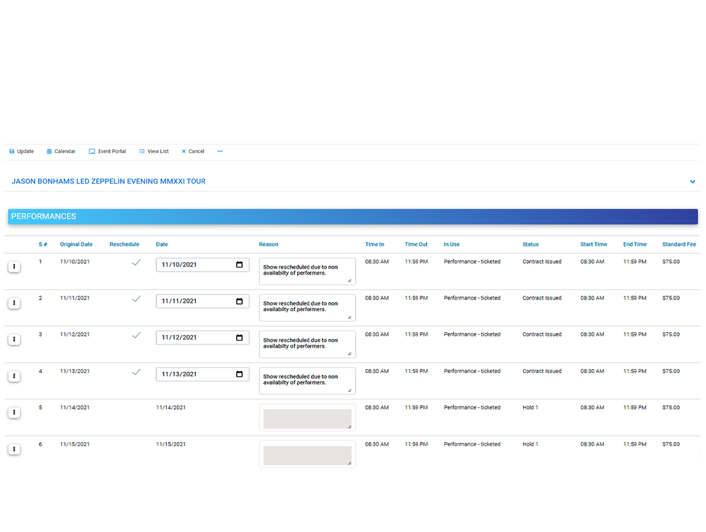
Task: Open the calendar picker on the 11/13/2021 date field
Action: (239, 374)
